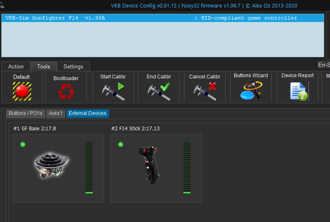Select the External Devices tab
Viewport: 330px width, 222px height.
click(x=87, y=113)
